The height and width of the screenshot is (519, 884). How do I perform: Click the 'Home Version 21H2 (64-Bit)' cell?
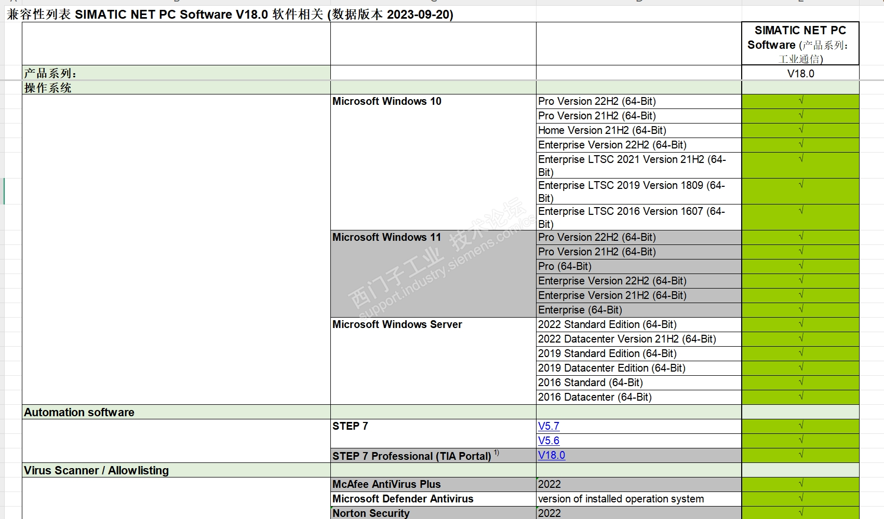tap(639, 130)
